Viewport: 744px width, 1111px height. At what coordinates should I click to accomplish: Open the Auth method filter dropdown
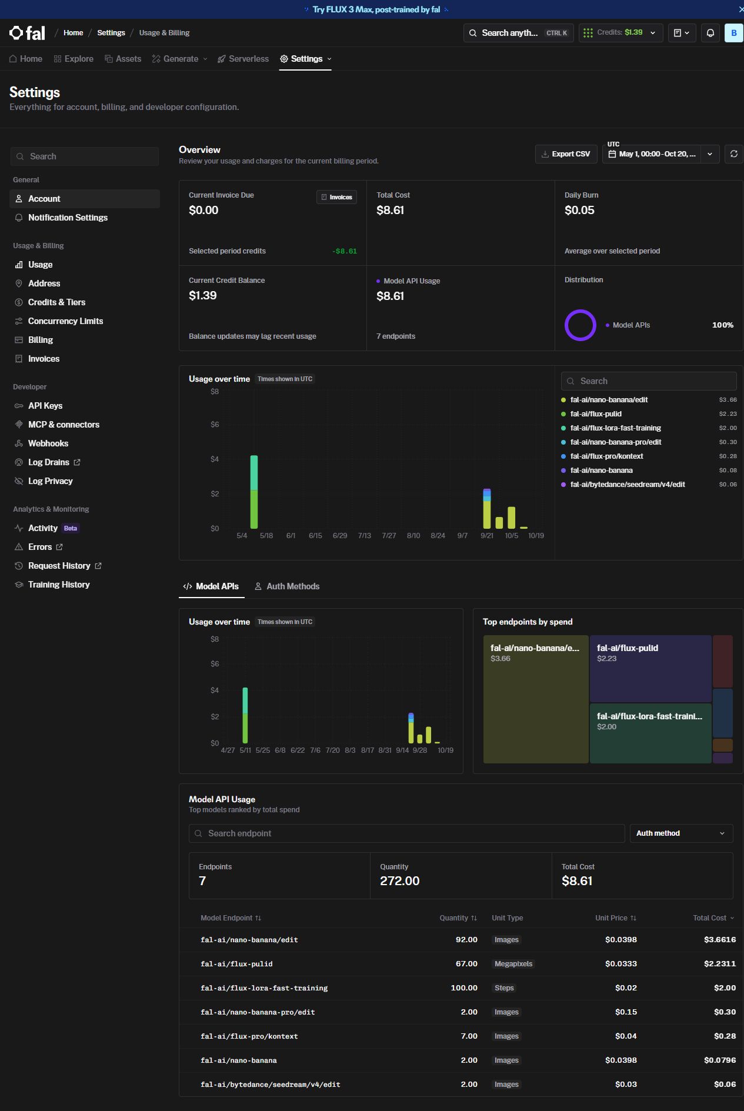681,833
